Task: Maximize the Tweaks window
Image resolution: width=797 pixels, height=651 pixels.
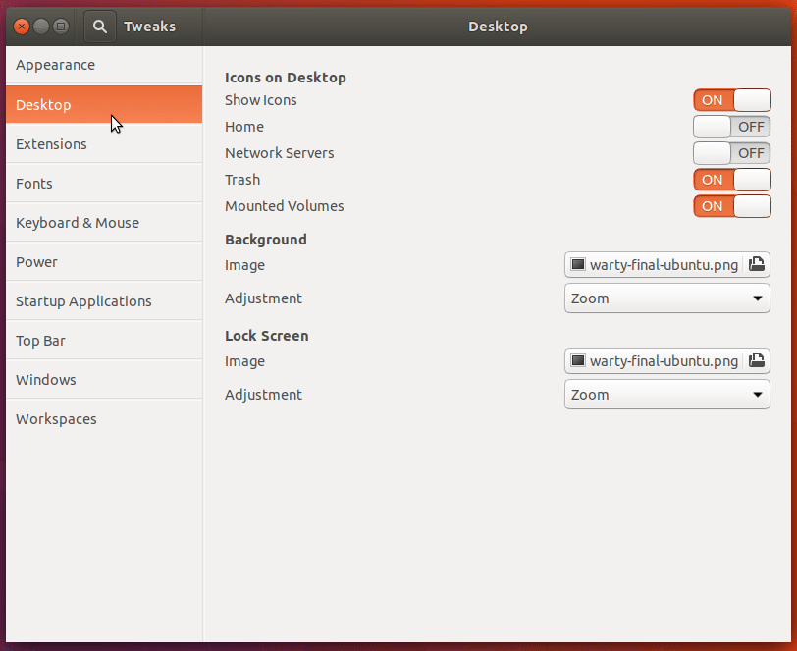Action: (61, 27)
